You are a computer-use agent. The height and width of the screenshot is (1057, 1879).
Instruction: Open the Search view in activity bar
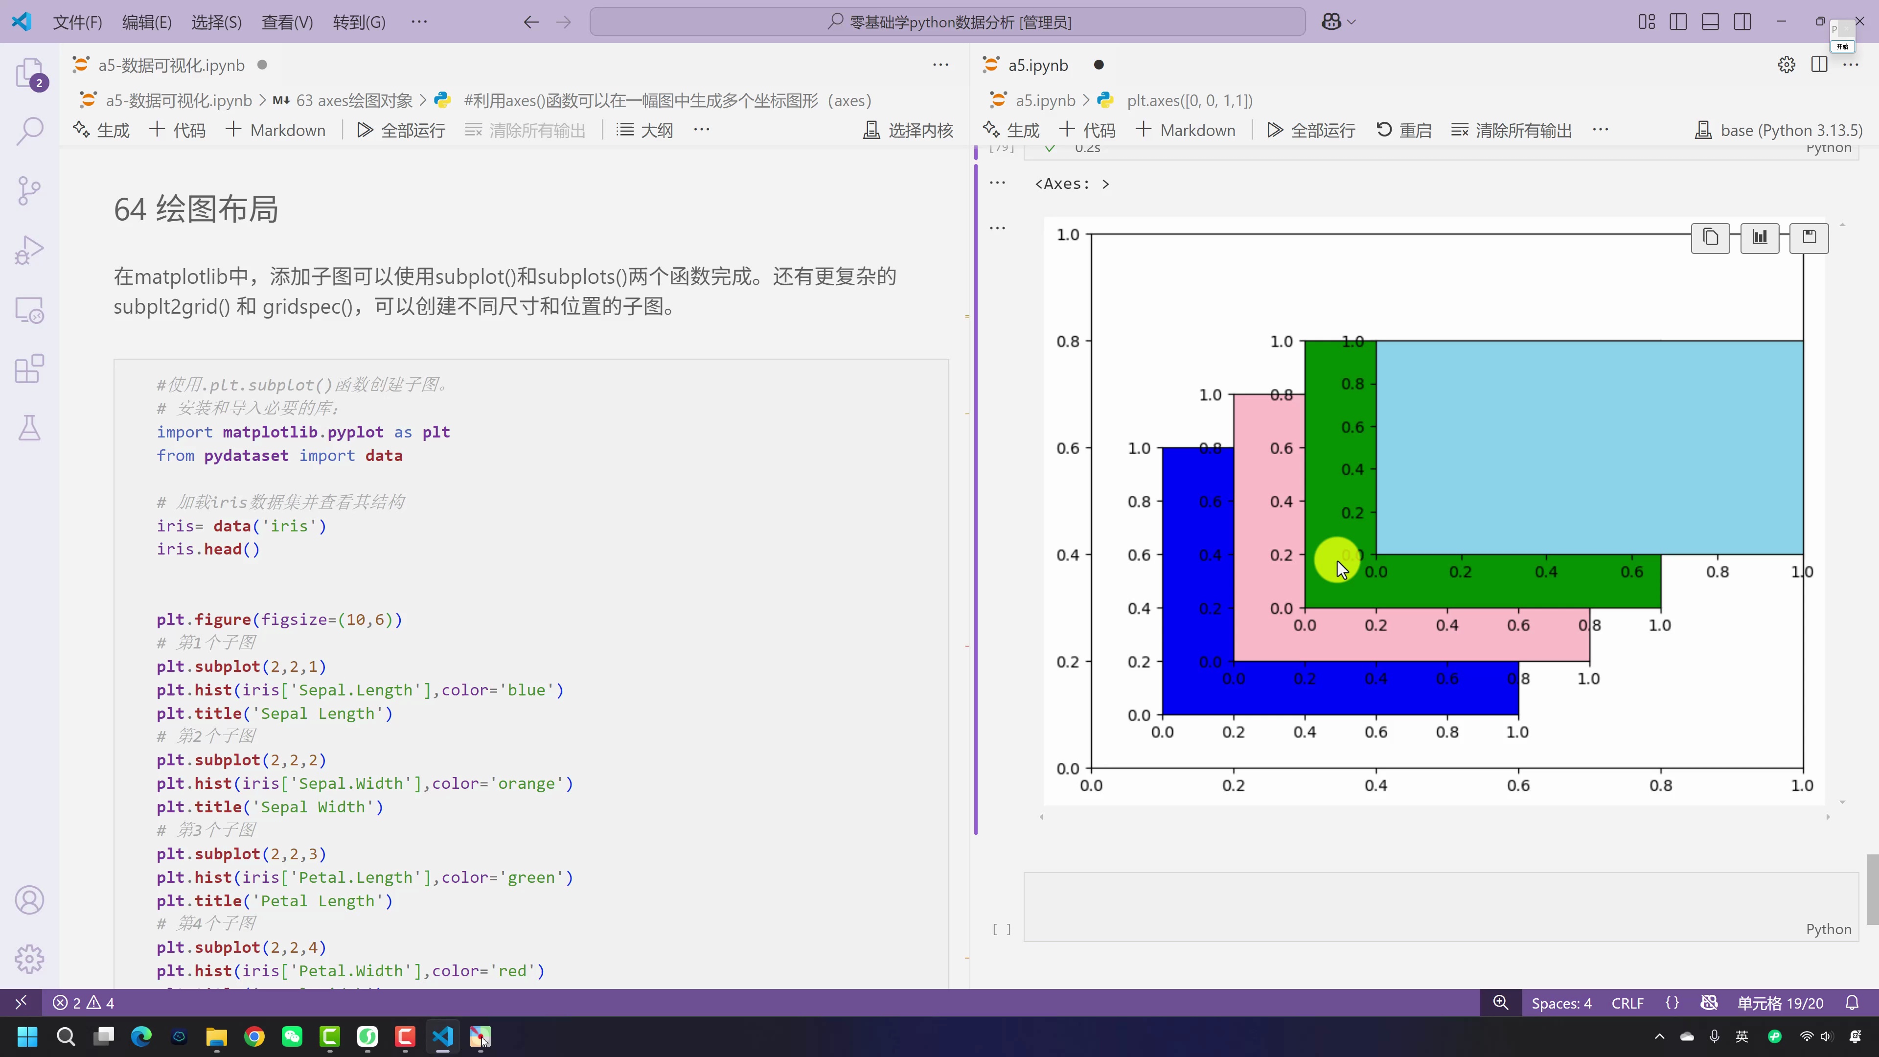pyautogui.click(x=29, y=131)
